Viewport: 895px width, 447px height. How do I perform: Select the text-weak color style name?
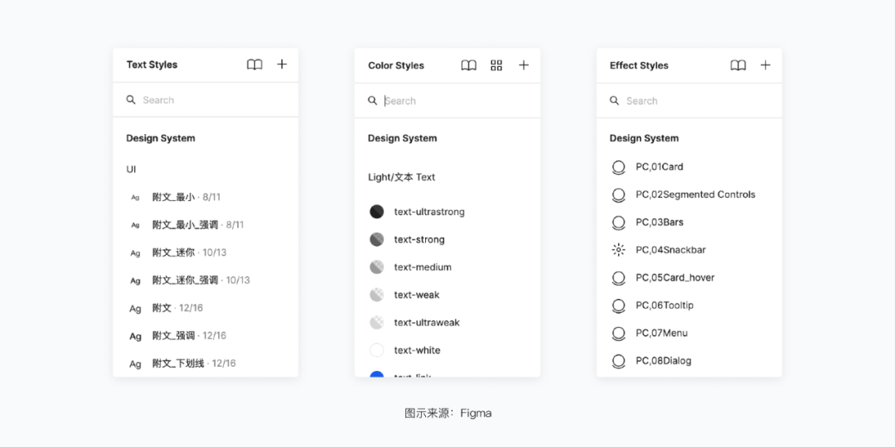click(417, 295)
